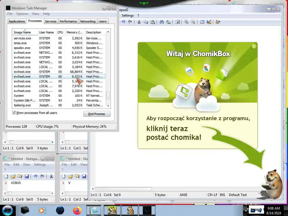Screen dimensions: 288x216
Task: Sort processes by the User Name column header
Action: coord(46,32)
